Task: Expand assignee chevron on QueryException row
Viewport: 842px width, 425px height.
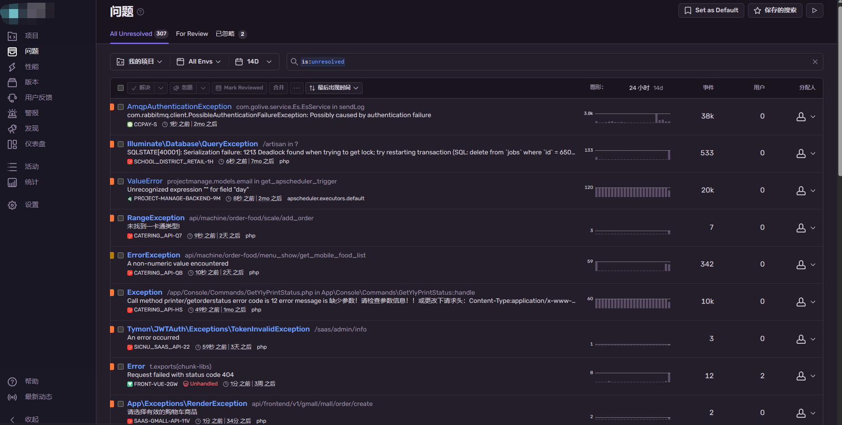Action: tap(813, 153)
